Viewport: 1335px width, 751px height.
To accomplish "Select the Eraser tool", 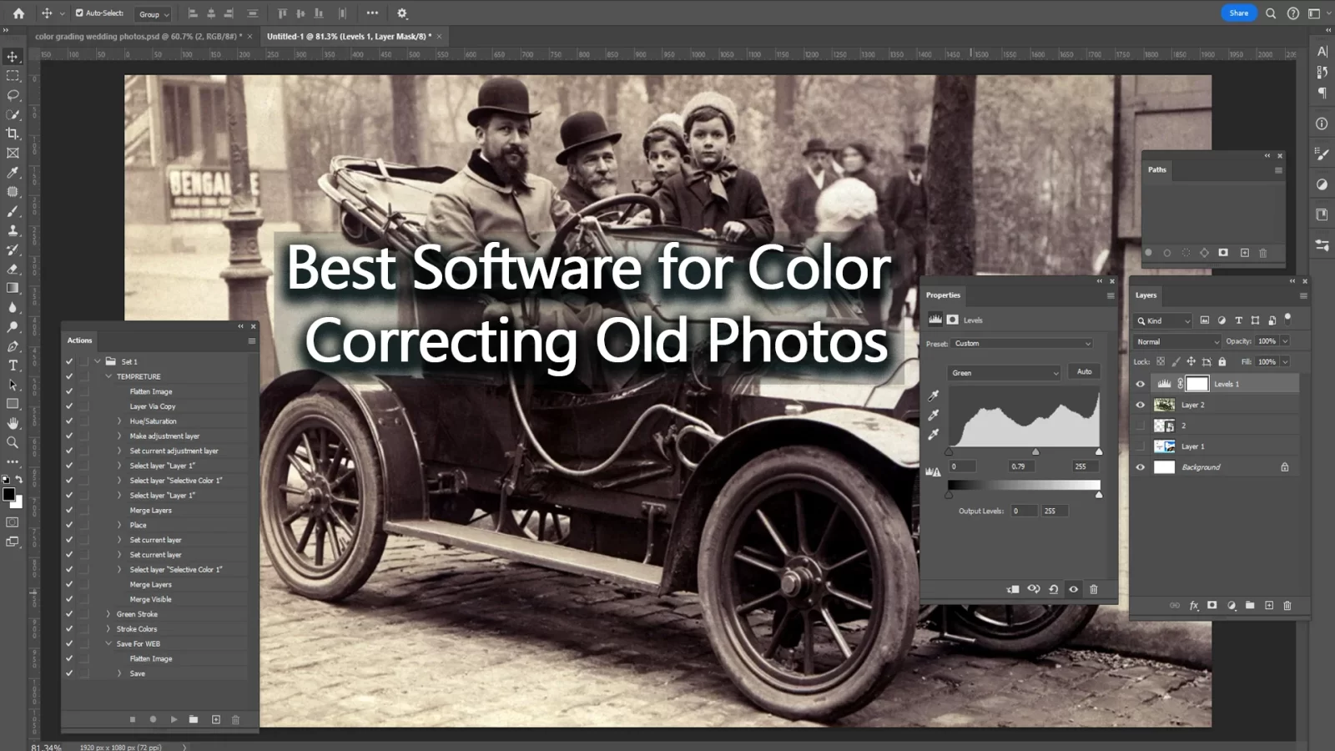I will pos(13,269).
